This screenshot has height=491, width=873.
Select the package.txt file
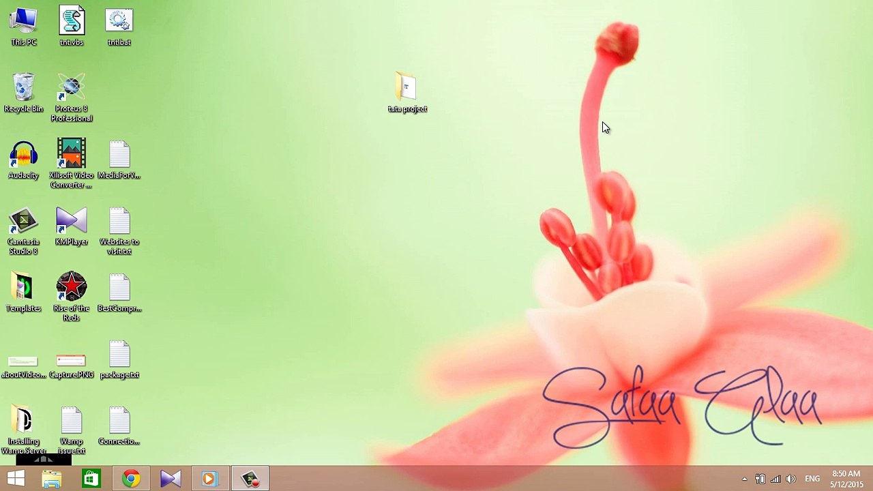(x=119, y=360)
